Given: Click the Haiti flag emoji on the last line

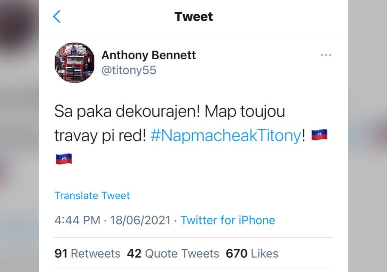Looking at the screenshot, I should [x=64, y=159].
